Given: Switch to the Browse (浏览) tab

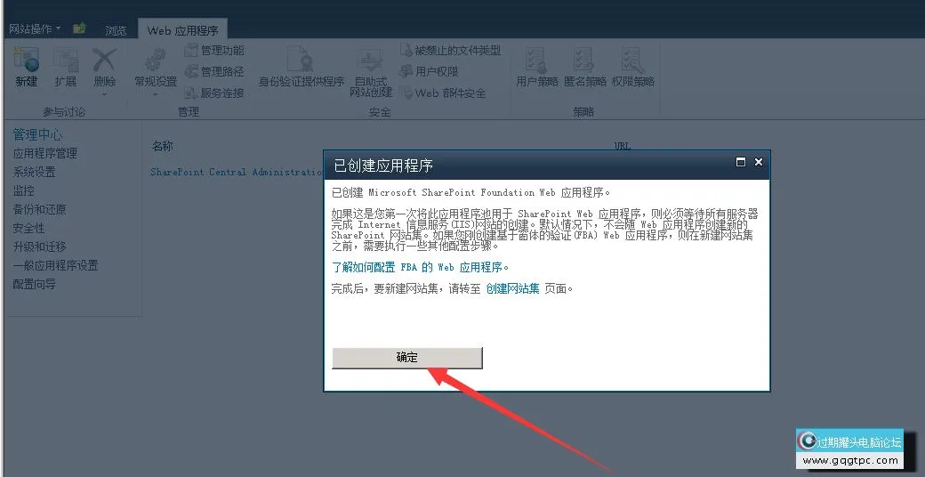Looking at the screenshot, I should pos(116,30).
